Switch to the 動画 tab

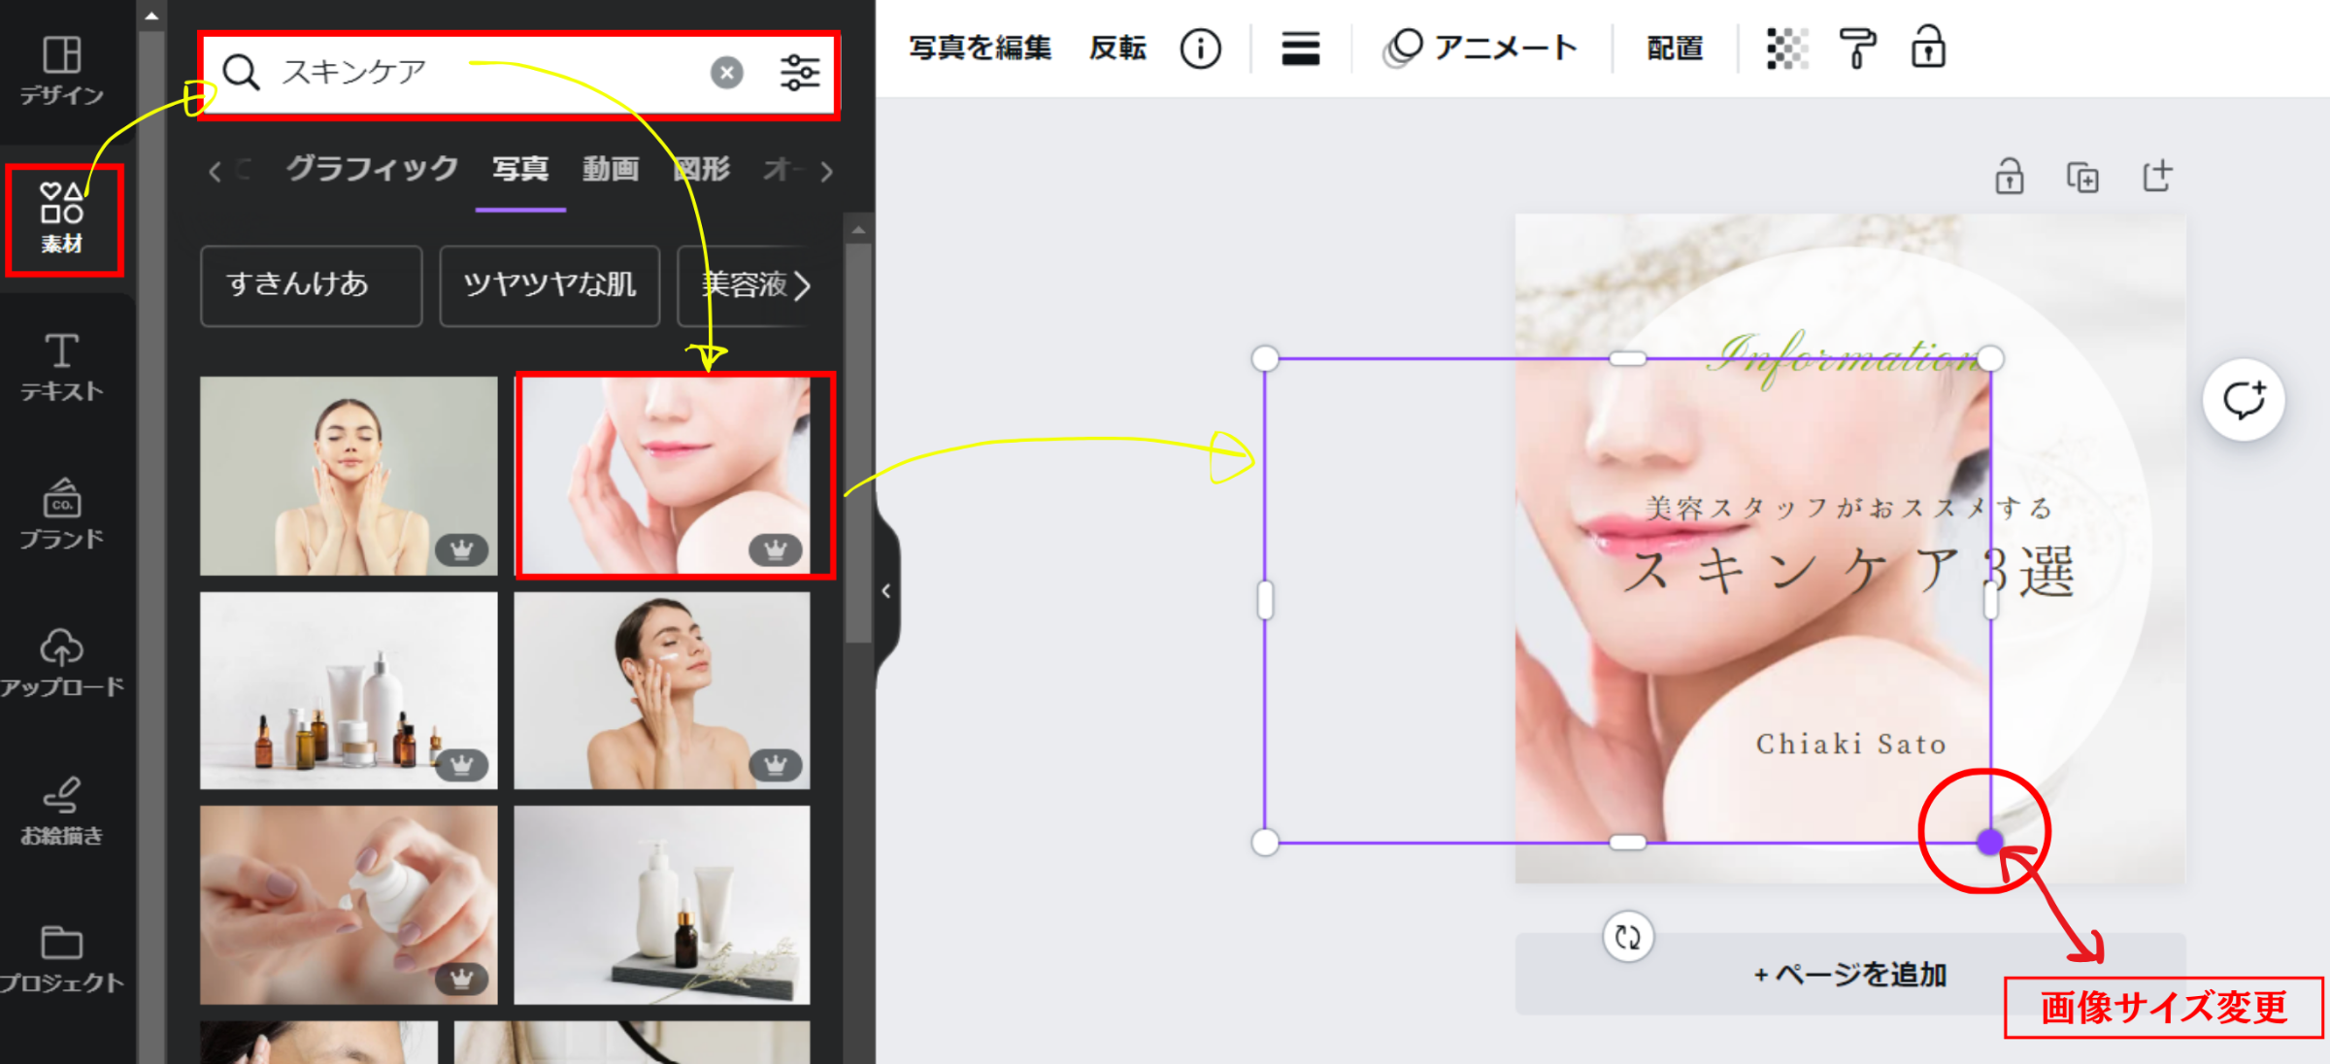pyautogui.click(x=611, y=169)
